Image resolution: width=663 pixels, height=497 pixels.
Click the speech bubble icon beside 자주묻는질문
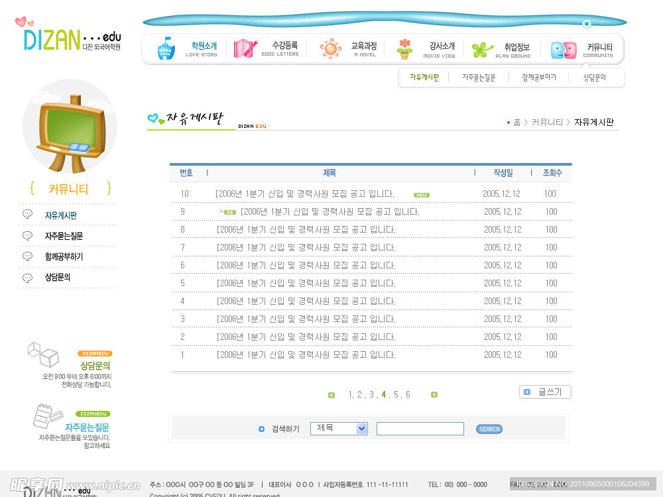pos(27,235)
